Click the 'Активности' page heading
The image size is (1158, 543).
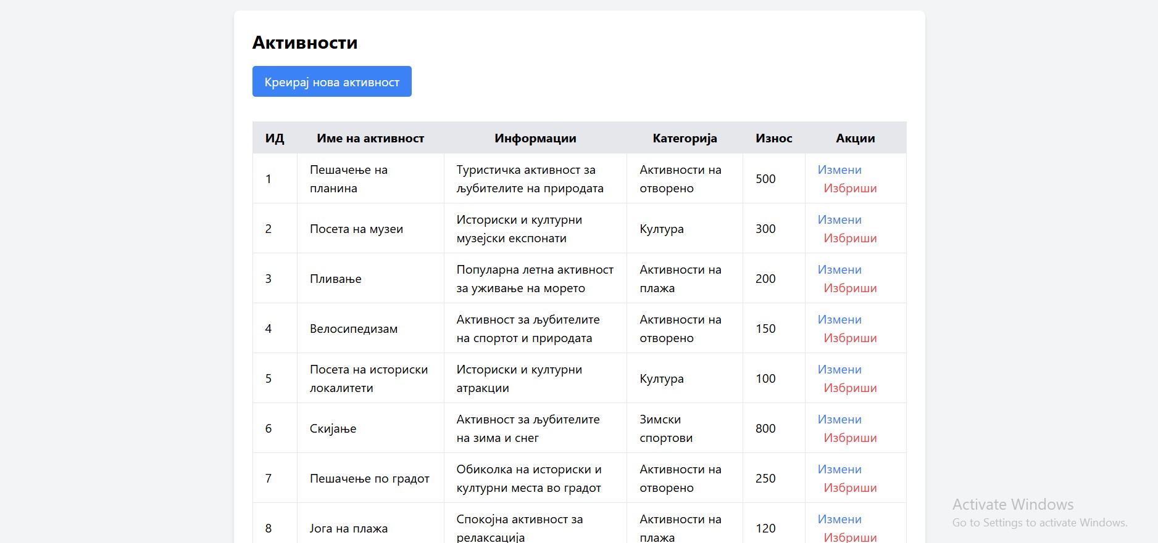305,43
